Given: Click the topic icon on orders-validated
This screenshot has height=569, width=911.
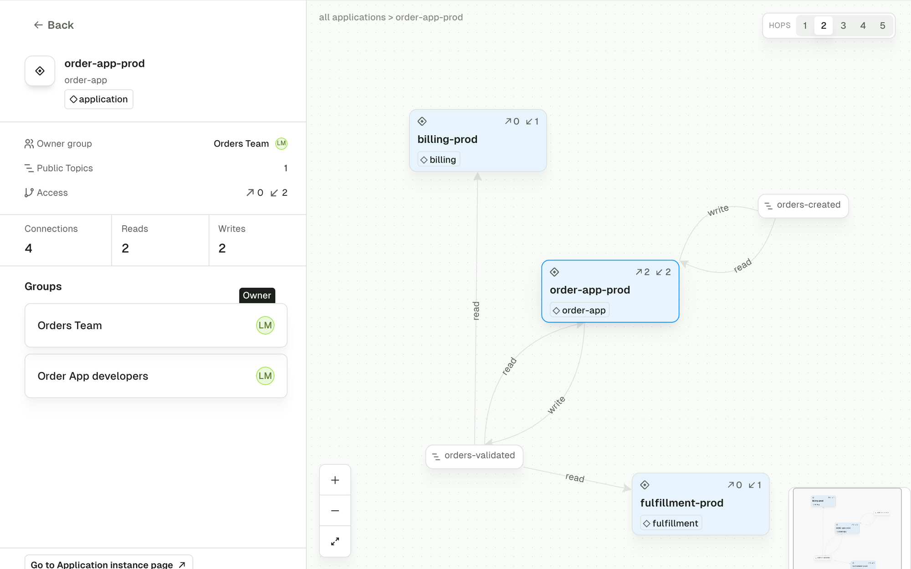Looking at the screenshot, I should (436, 457).
